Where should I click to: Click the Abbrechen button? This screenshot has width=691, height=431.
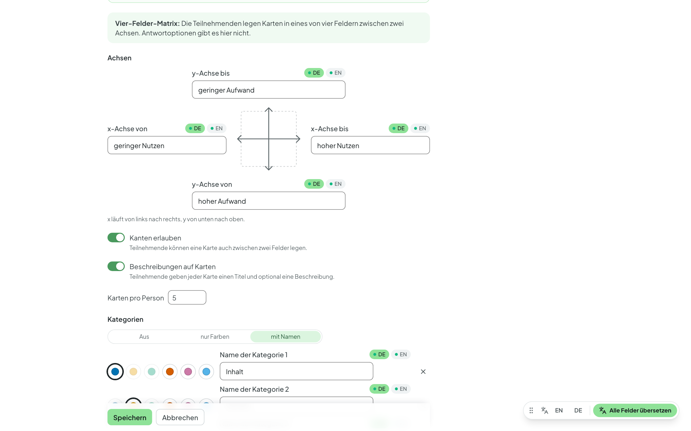click(180, 417)
